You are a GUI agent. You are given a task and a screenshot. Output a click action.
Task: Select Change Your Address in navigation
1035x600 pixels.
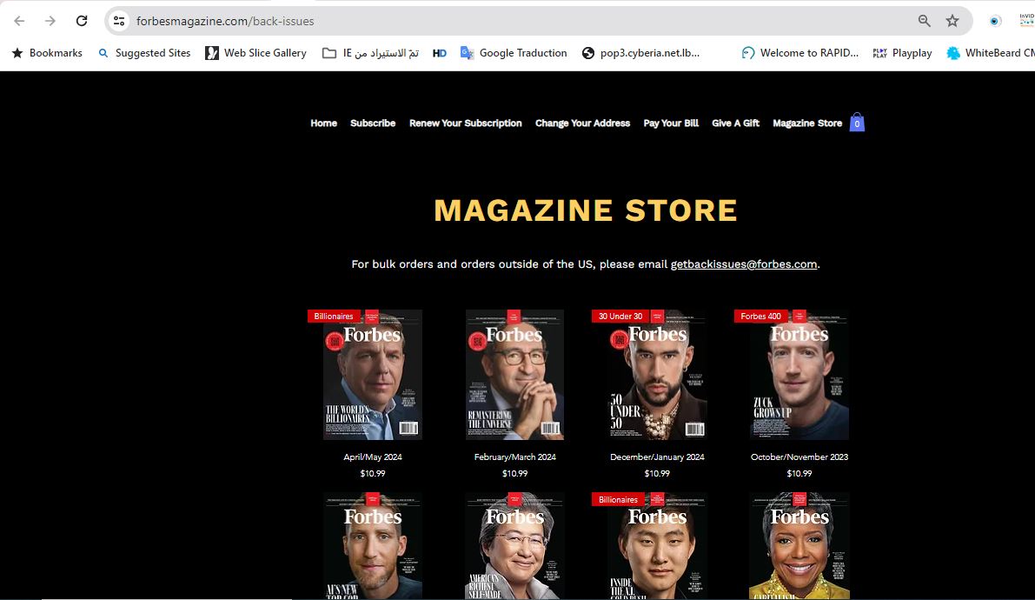click(x=582, y=123)
